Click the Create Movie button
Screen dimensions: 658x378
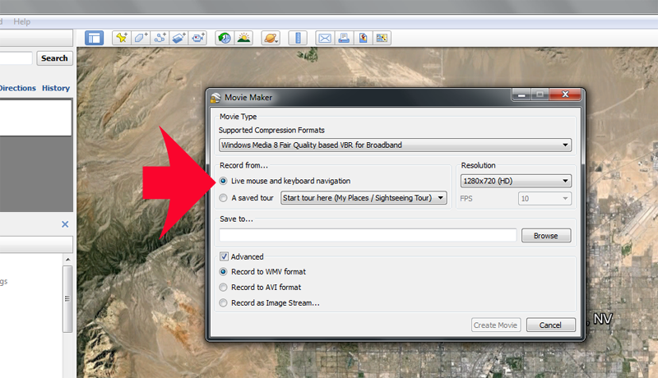(x=496, y=325)
